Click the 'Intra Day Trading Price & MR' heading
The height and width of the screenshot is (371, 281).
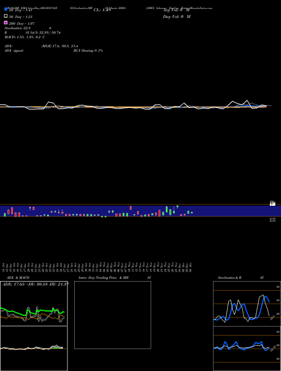[103, 278]
